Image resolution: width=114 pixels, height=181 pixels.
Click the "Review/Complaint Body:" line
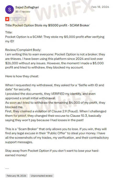23,50
